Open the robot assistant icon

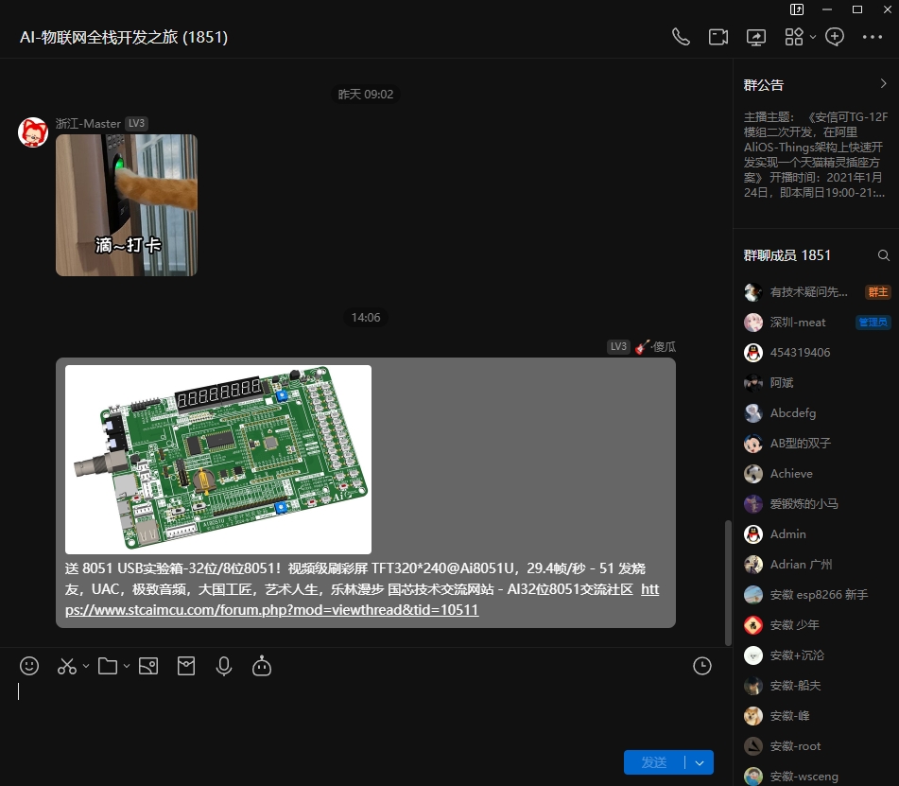click(262, 666)
